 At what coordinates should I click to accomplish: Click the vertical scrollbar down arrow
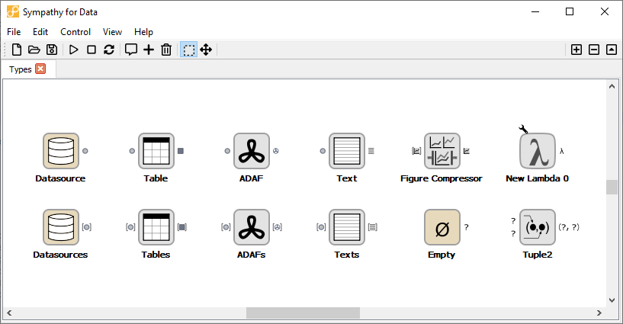click(612, 300)
